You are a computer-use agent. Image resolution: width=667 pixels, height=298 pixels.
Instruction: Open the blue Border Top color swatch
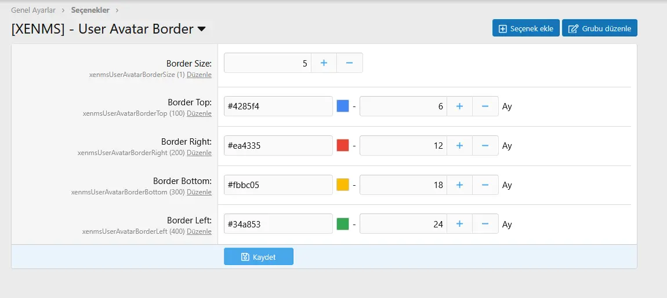tap(343, 106)
